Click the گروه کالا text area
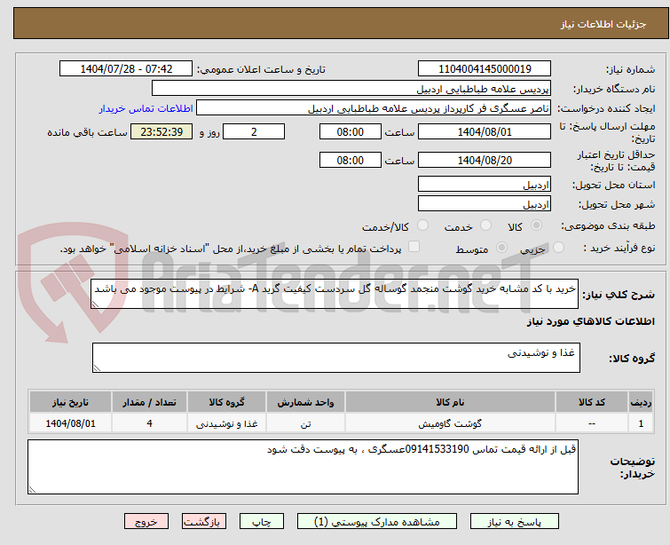 click(x=335, y=358)
